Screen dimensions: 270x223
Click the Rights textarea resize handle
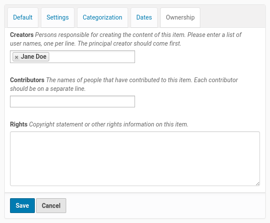coord(257,184)
